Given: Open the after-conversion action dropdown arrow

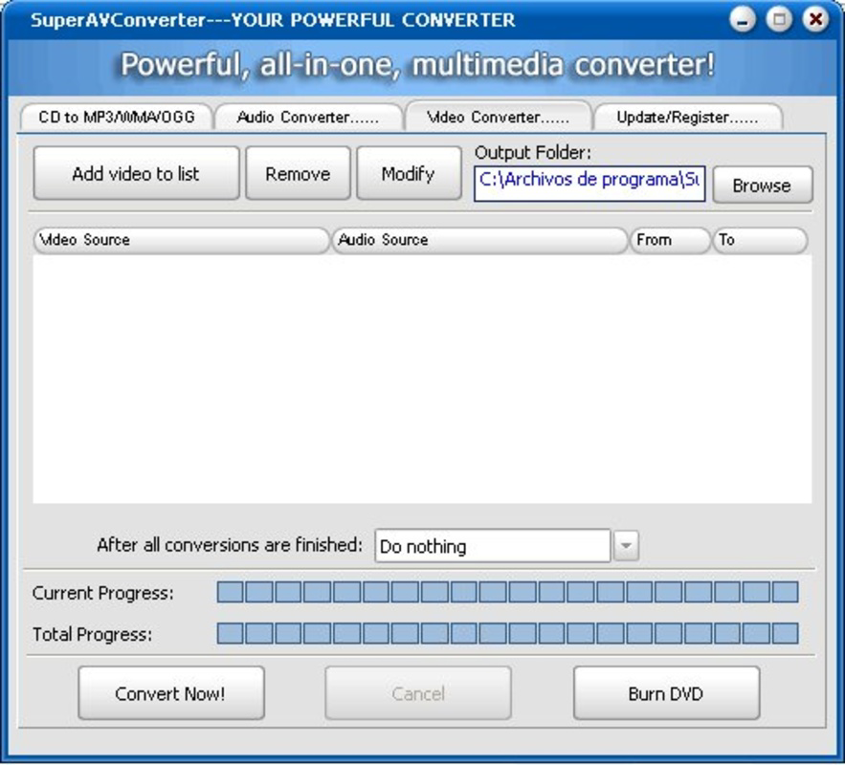Looking at the screenshot, I should coord(626,545).
